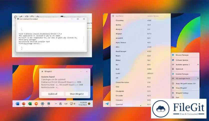The height and width of the screenshot is (121, 209).
Task: Open PowerPoint from the taskbar
Action: [x=24, y=104]
